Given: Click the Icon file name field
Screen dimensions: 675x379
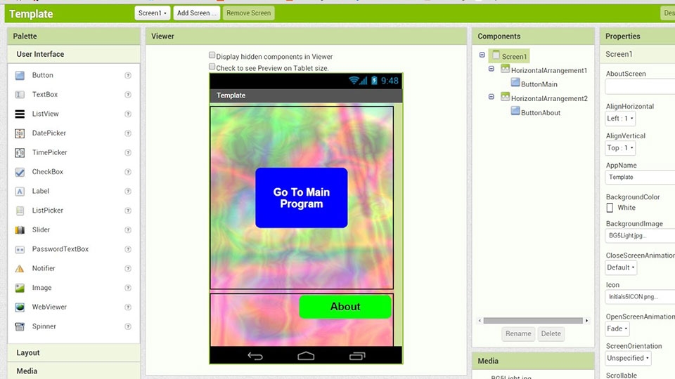Looking at the screenshot, I should [640, 296].
